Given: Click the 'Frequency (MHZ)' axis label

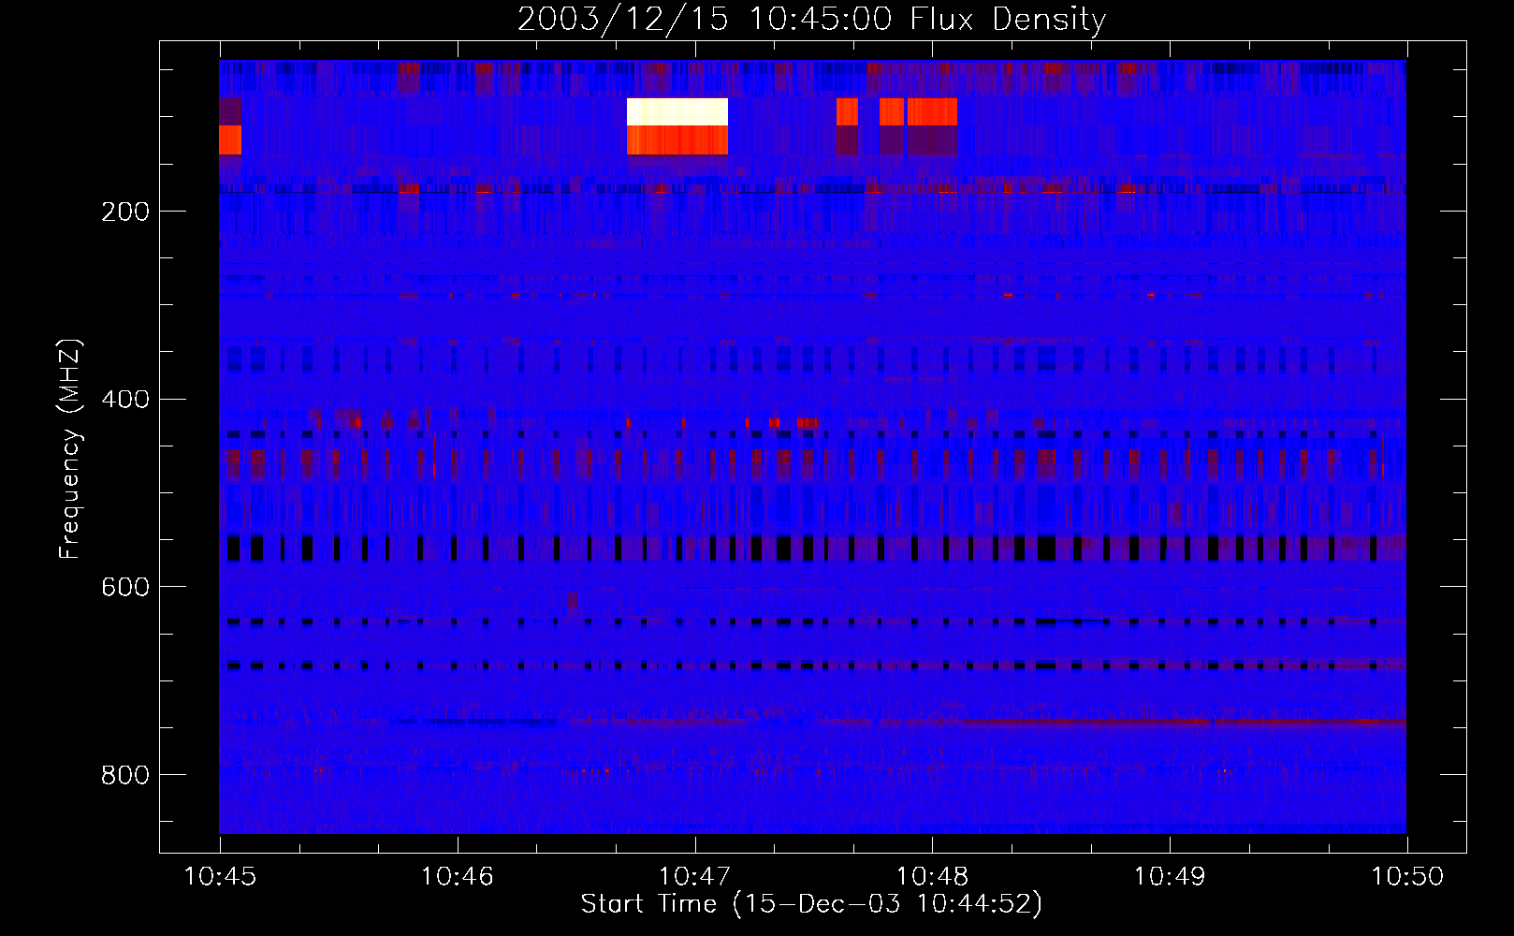Looking at the screenshot, I should coord(70,448).
